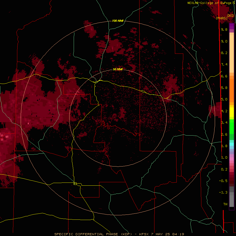This screenshot has height=236, width=236.
Task: Select the purple swatch atop color bar
Action: (x=232, y=26)
